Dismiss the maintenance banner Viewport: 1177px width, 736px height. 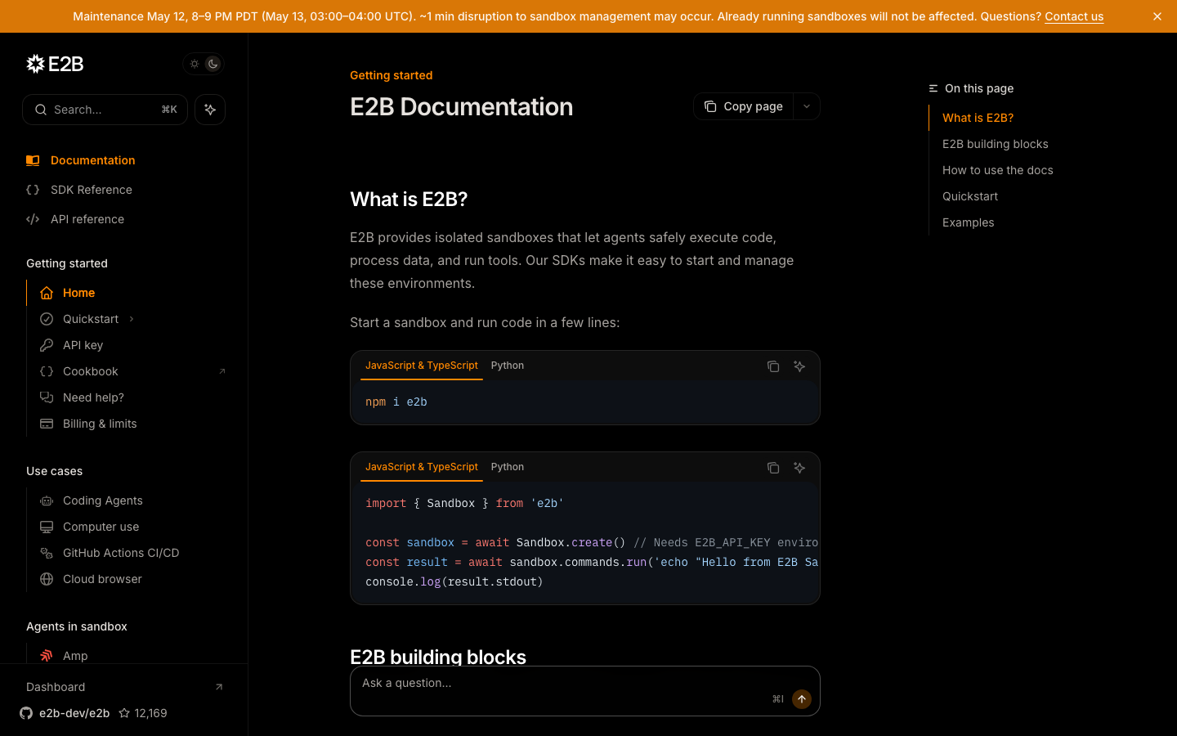1157,16
